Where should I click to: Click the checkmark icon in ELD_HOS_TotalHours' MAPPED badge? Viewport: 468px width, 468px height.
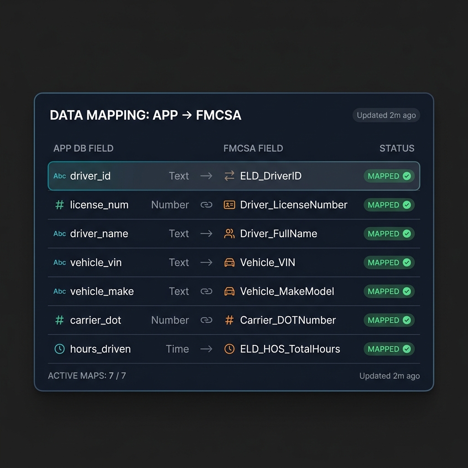[407, 349]
